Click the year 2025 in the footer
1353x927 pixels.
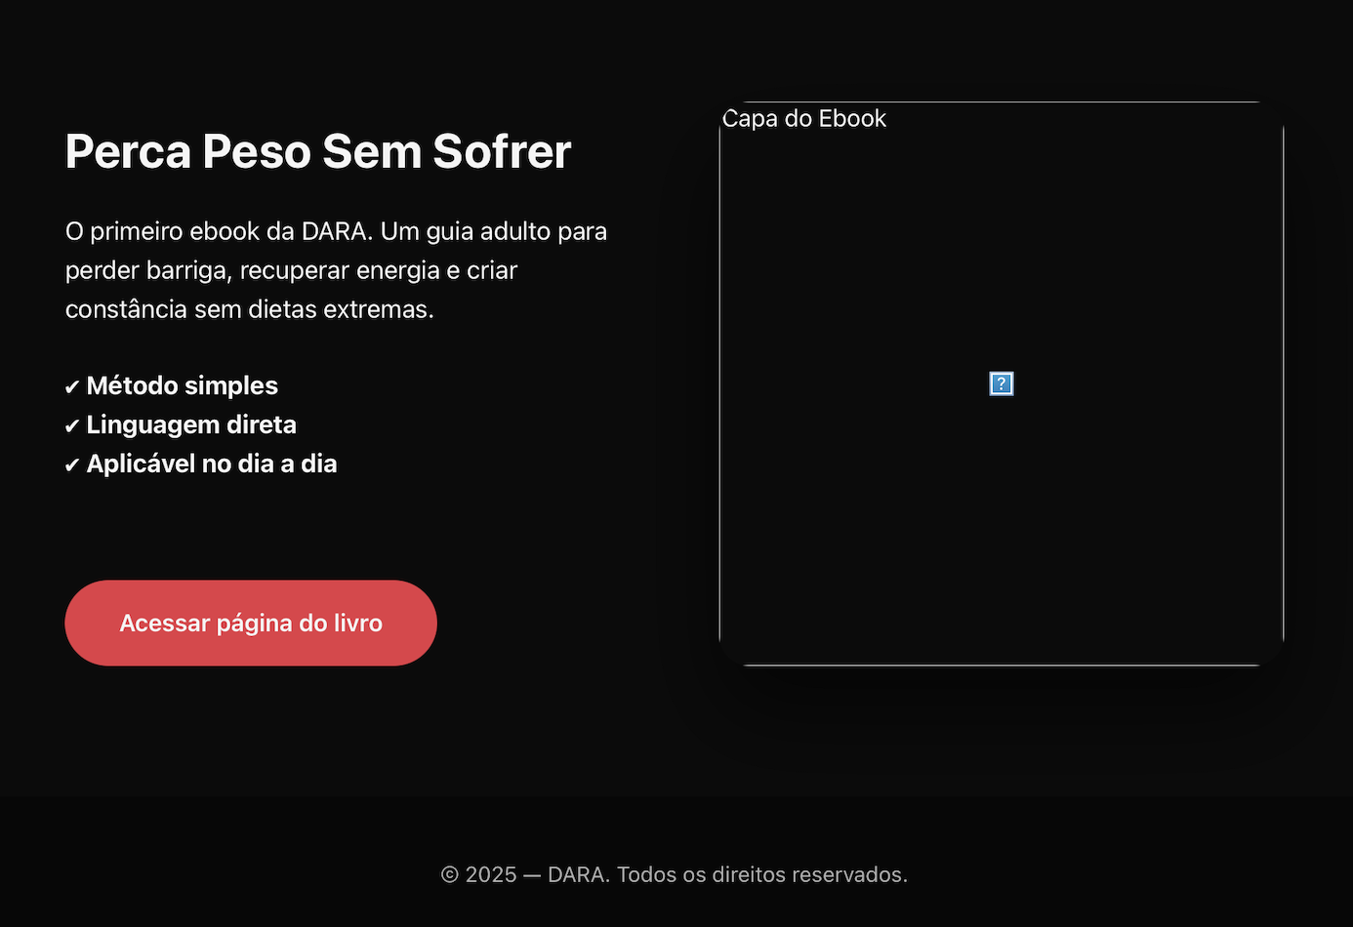click(491, 874)
